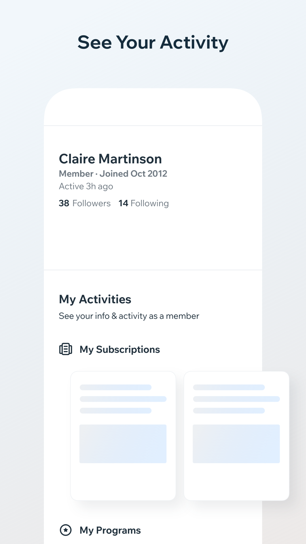Screen dimensions: 306x544
Task: View the 14 Following list
Action: click(144, 203)
